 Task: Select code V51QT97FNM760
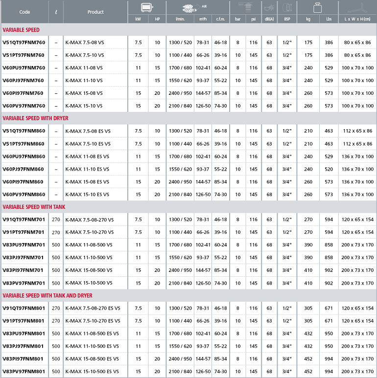pyautogui.click(x=24, y=43)
